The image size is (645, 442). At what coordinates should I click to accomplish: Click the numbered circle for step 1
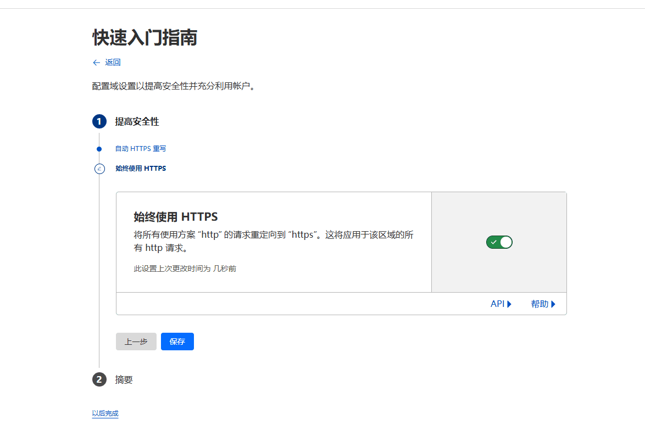pos(99,121)
